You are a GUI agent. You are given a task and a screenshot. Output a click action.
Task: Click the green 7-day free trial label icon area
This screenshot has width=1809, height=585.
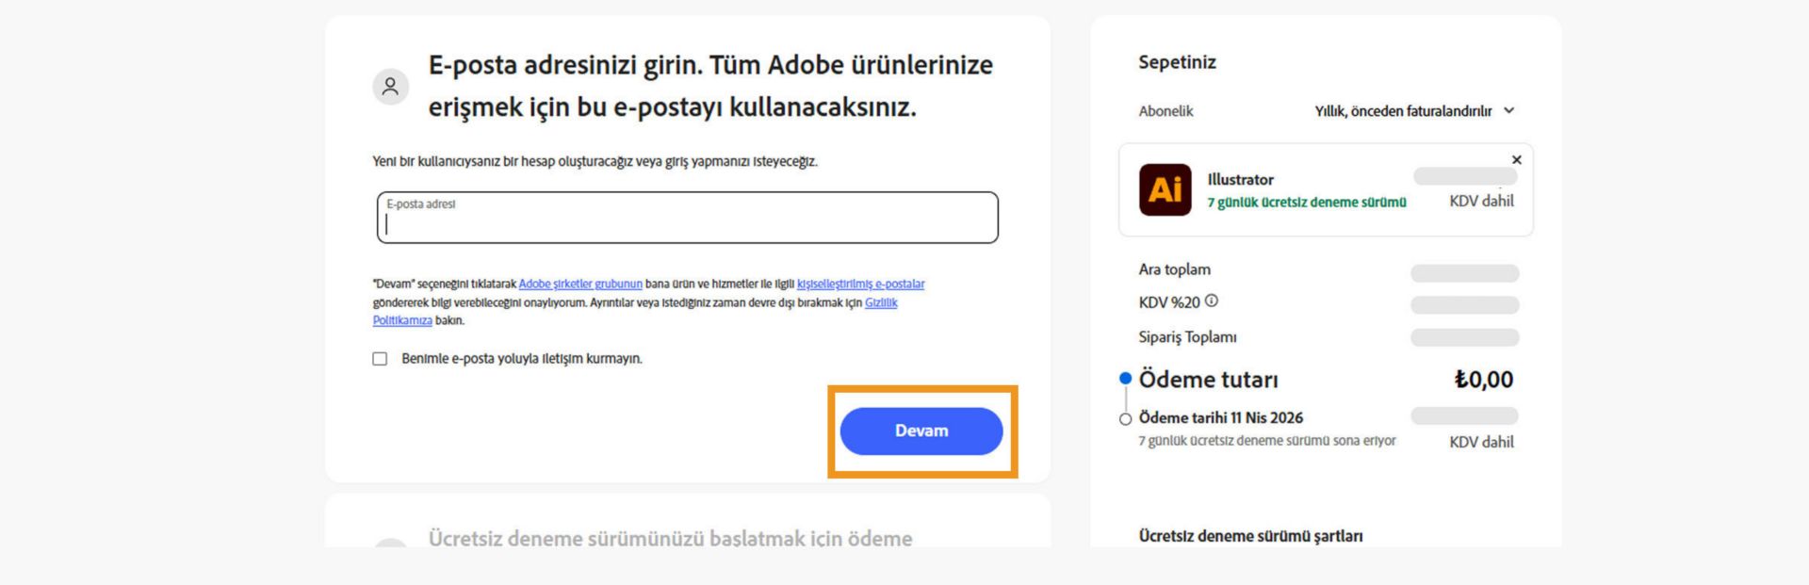pos(1306,201)
